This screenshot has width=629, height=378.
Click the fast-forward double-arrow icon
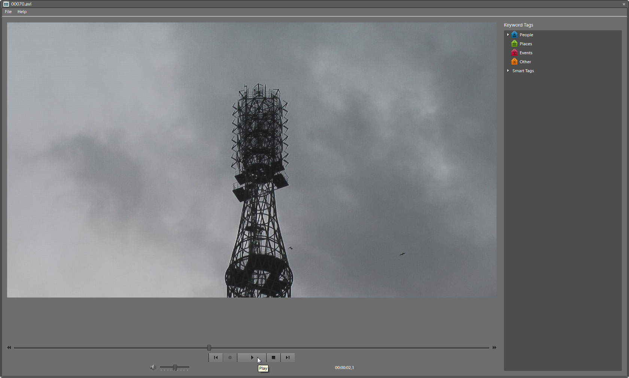[x=494, y=348]
